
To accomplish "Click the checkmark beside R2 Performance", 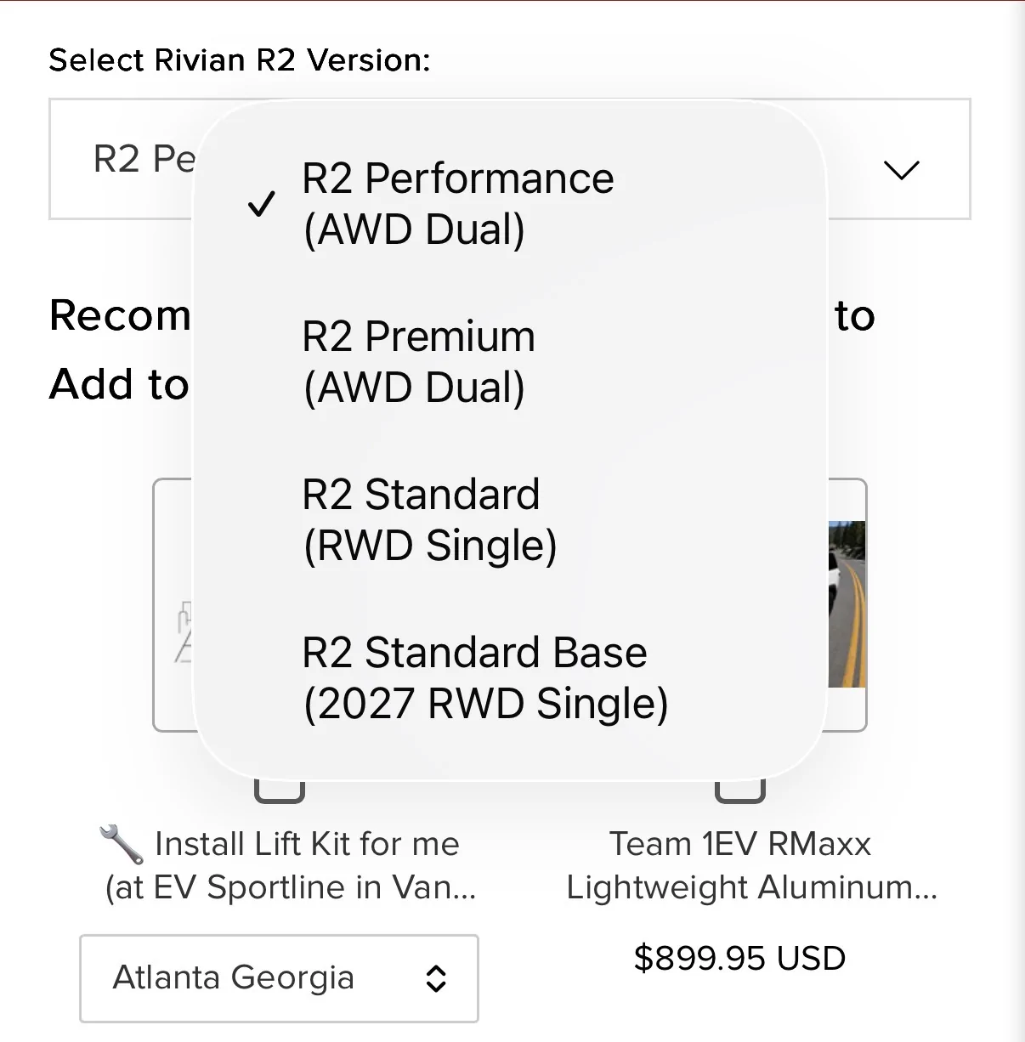I will 261,204.
